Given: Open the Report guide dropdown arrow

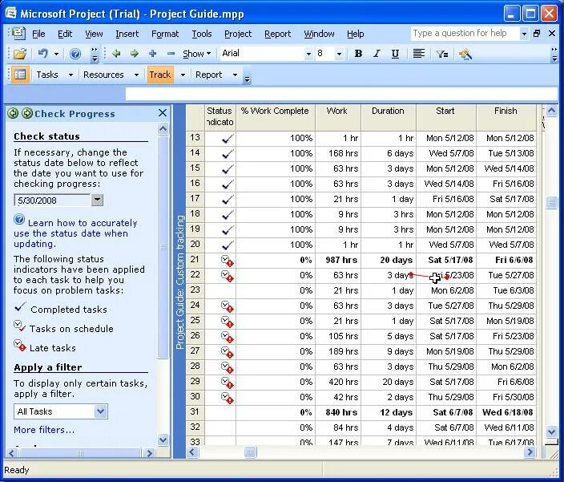Looking at the screenshot, I should point(235,75).
